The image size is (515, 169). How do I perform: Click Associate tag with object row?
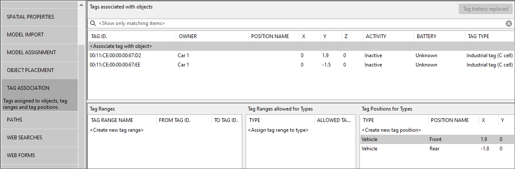(301, 46)
